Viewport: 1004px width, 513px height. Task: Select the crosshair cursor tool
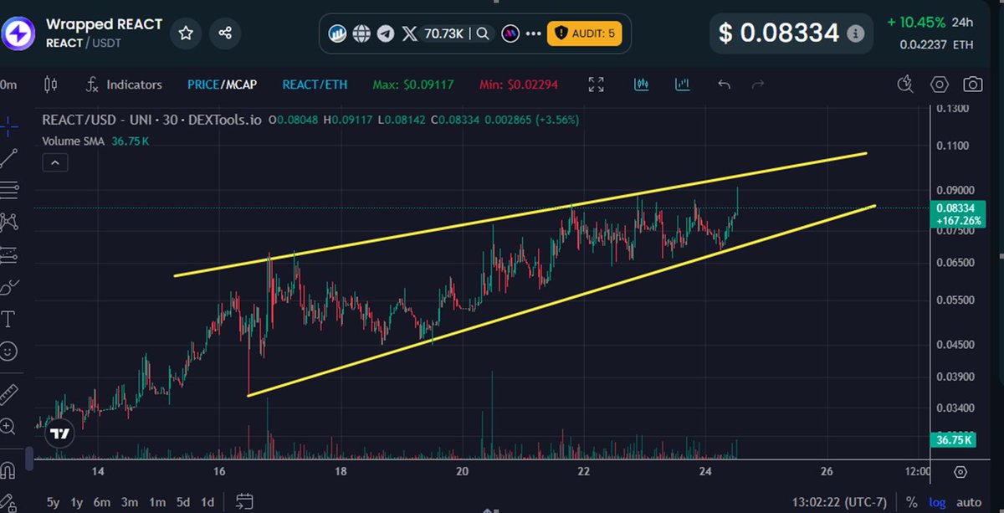pyautogui.click(x=9, y=126)
